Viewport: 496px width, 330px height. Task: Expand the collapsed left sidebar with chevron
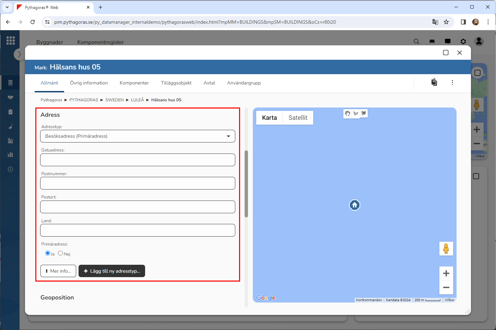[x=19, y=54]
